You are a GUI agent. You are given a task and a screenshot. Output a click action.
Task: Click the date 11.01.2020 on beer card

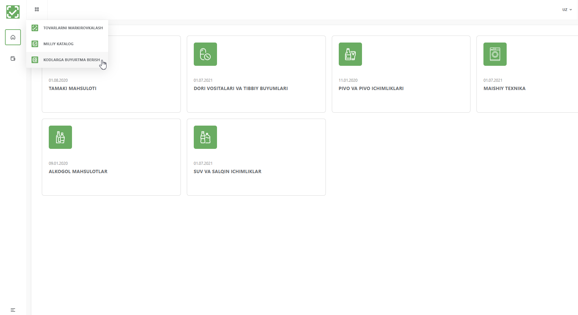tap(348, 80)
